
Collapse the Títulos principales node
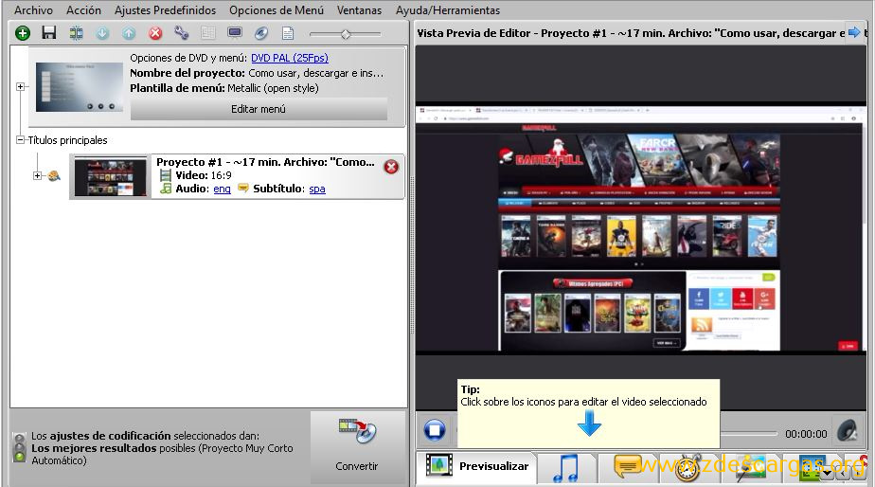20,139
